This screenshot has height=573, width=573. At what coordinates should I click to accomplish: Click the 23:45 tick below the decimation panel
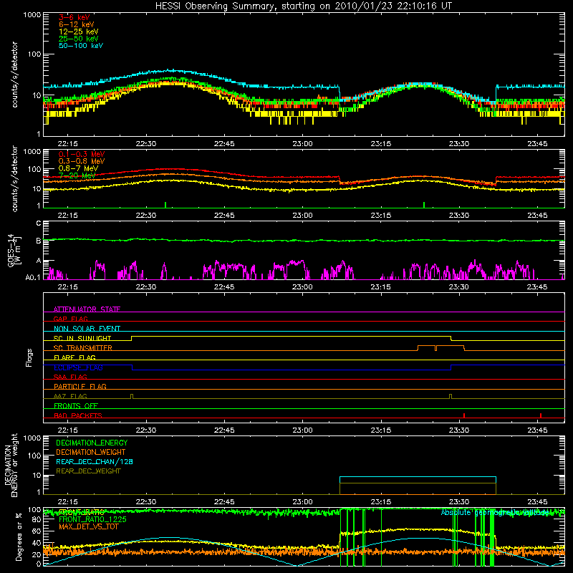tap(538, 502)
